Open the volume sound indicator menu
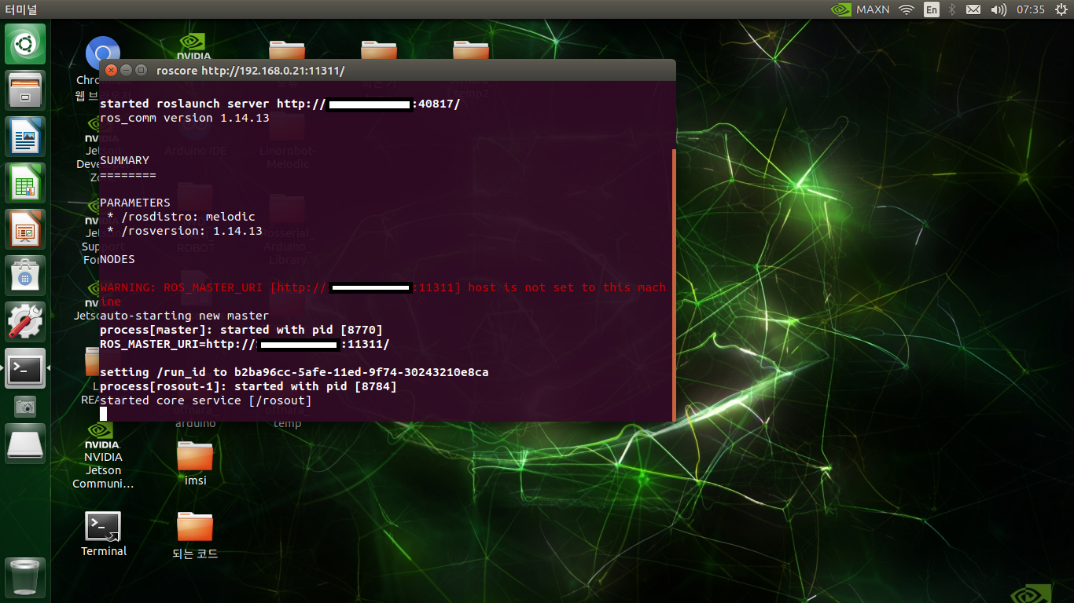The image size is (1074, 603). point(999,9)
